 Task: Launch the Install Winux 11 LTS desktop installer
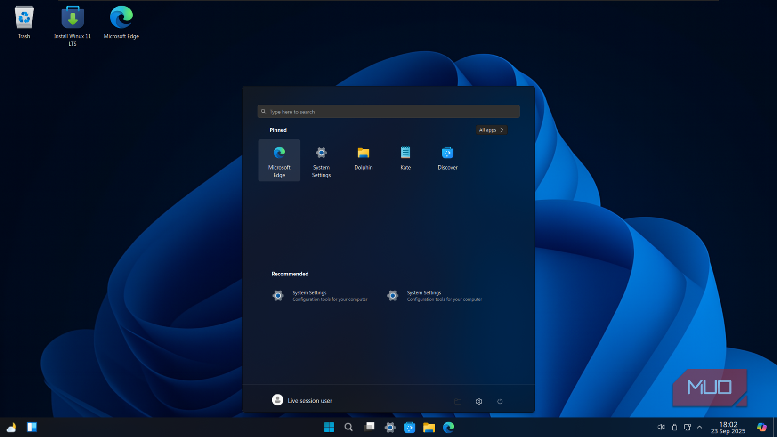(72, 19)
